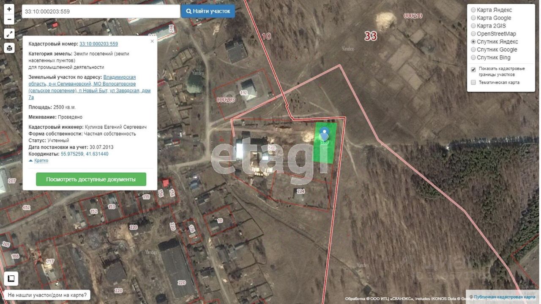
Task: Print the cadastral map
Action: [x=9, y=48]
